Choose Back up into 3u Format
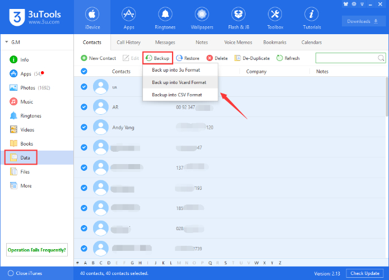The image size is (389, 280). click(180, 70)
